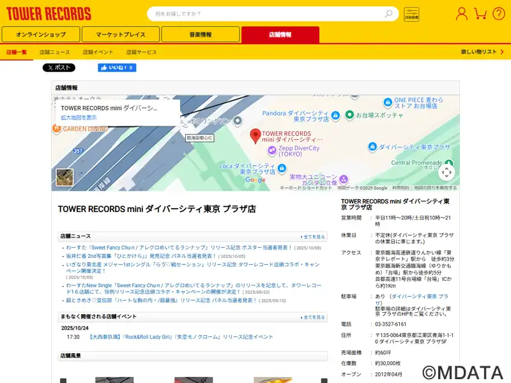This screenshot has height=383, width=511.
Task: Click the ダイバーシティ東京プラザ shop marker
Action: pyautogui.click(x=372, y=147)
